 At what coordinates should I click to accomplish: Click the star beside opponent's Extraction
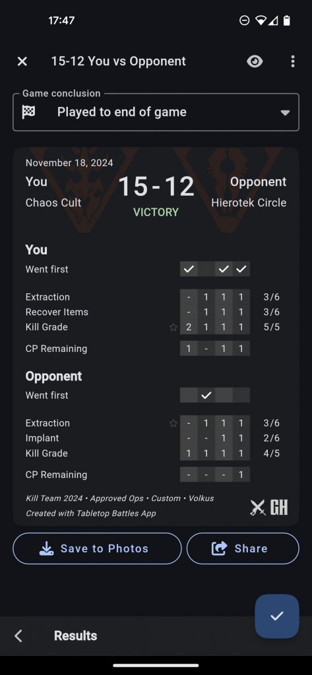[173, 424]
